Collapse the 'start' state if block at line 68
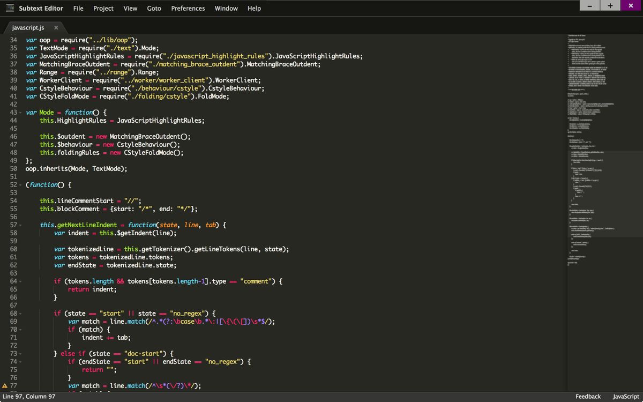 pyautogui.click(x=20, y=313)
